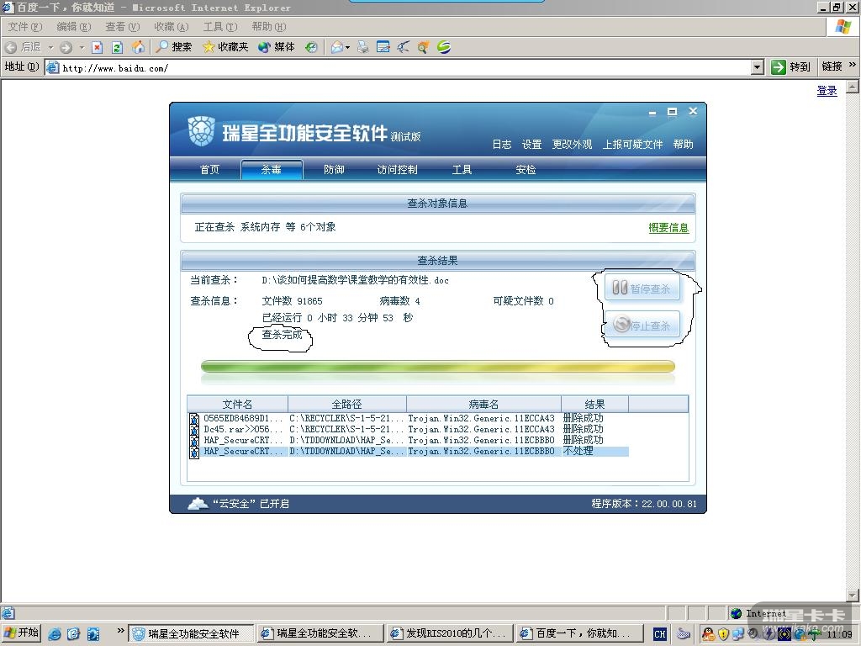Switch to 发现RIS2010的几个 taskbar window

pos(449,633)
